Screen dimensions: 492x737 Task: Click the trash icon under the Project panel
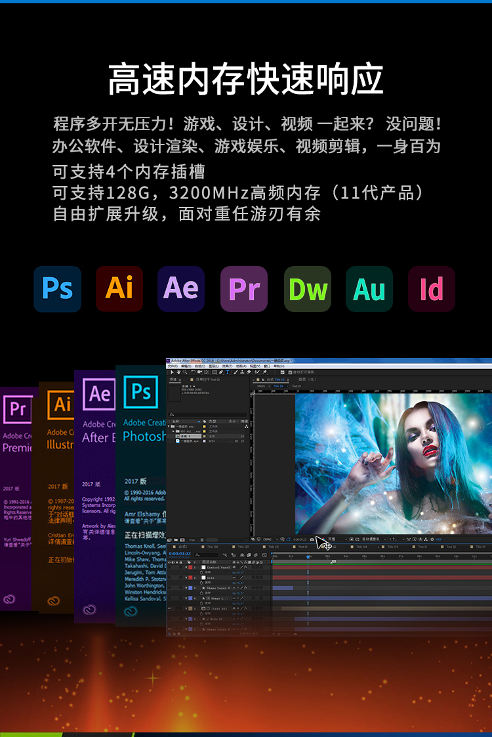click(x=202, y=540)
